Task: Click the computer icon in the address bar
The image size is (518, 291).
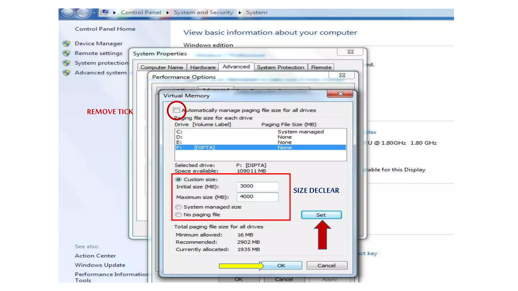Action: pos(104,12)
